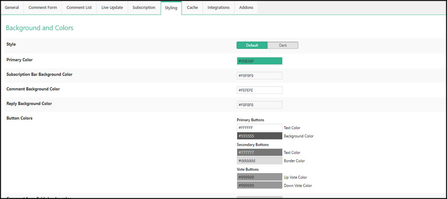Open the Cache settings tab
The height and width of the screenshot is (199, 447).
(192, 7)
